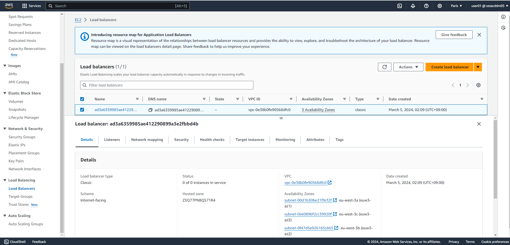Image resolution: width=510 pixels, height=245 pixels.
Task: Open external link icon for subnet-0ee089bf2cc39920f
Action: click(x=335, y=214)
